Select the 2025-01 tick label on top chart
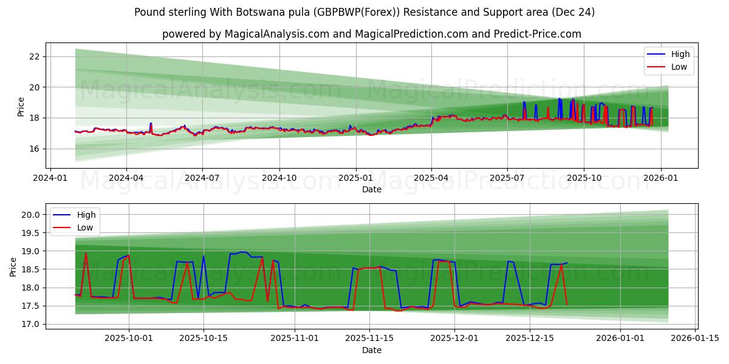 pyautogui.click(x=356, y=174)
